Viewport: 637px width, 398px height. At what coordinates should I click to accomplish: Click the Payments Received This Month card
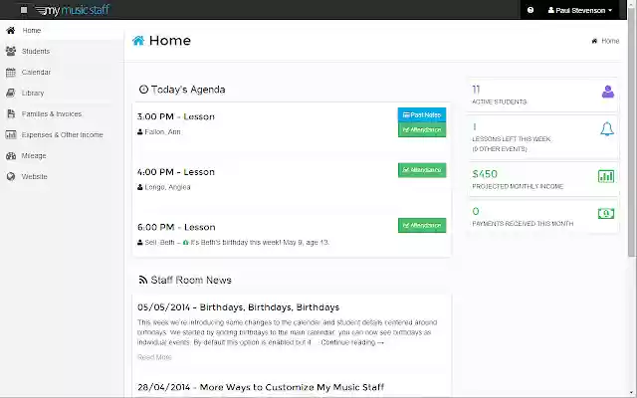coord(543,216)
